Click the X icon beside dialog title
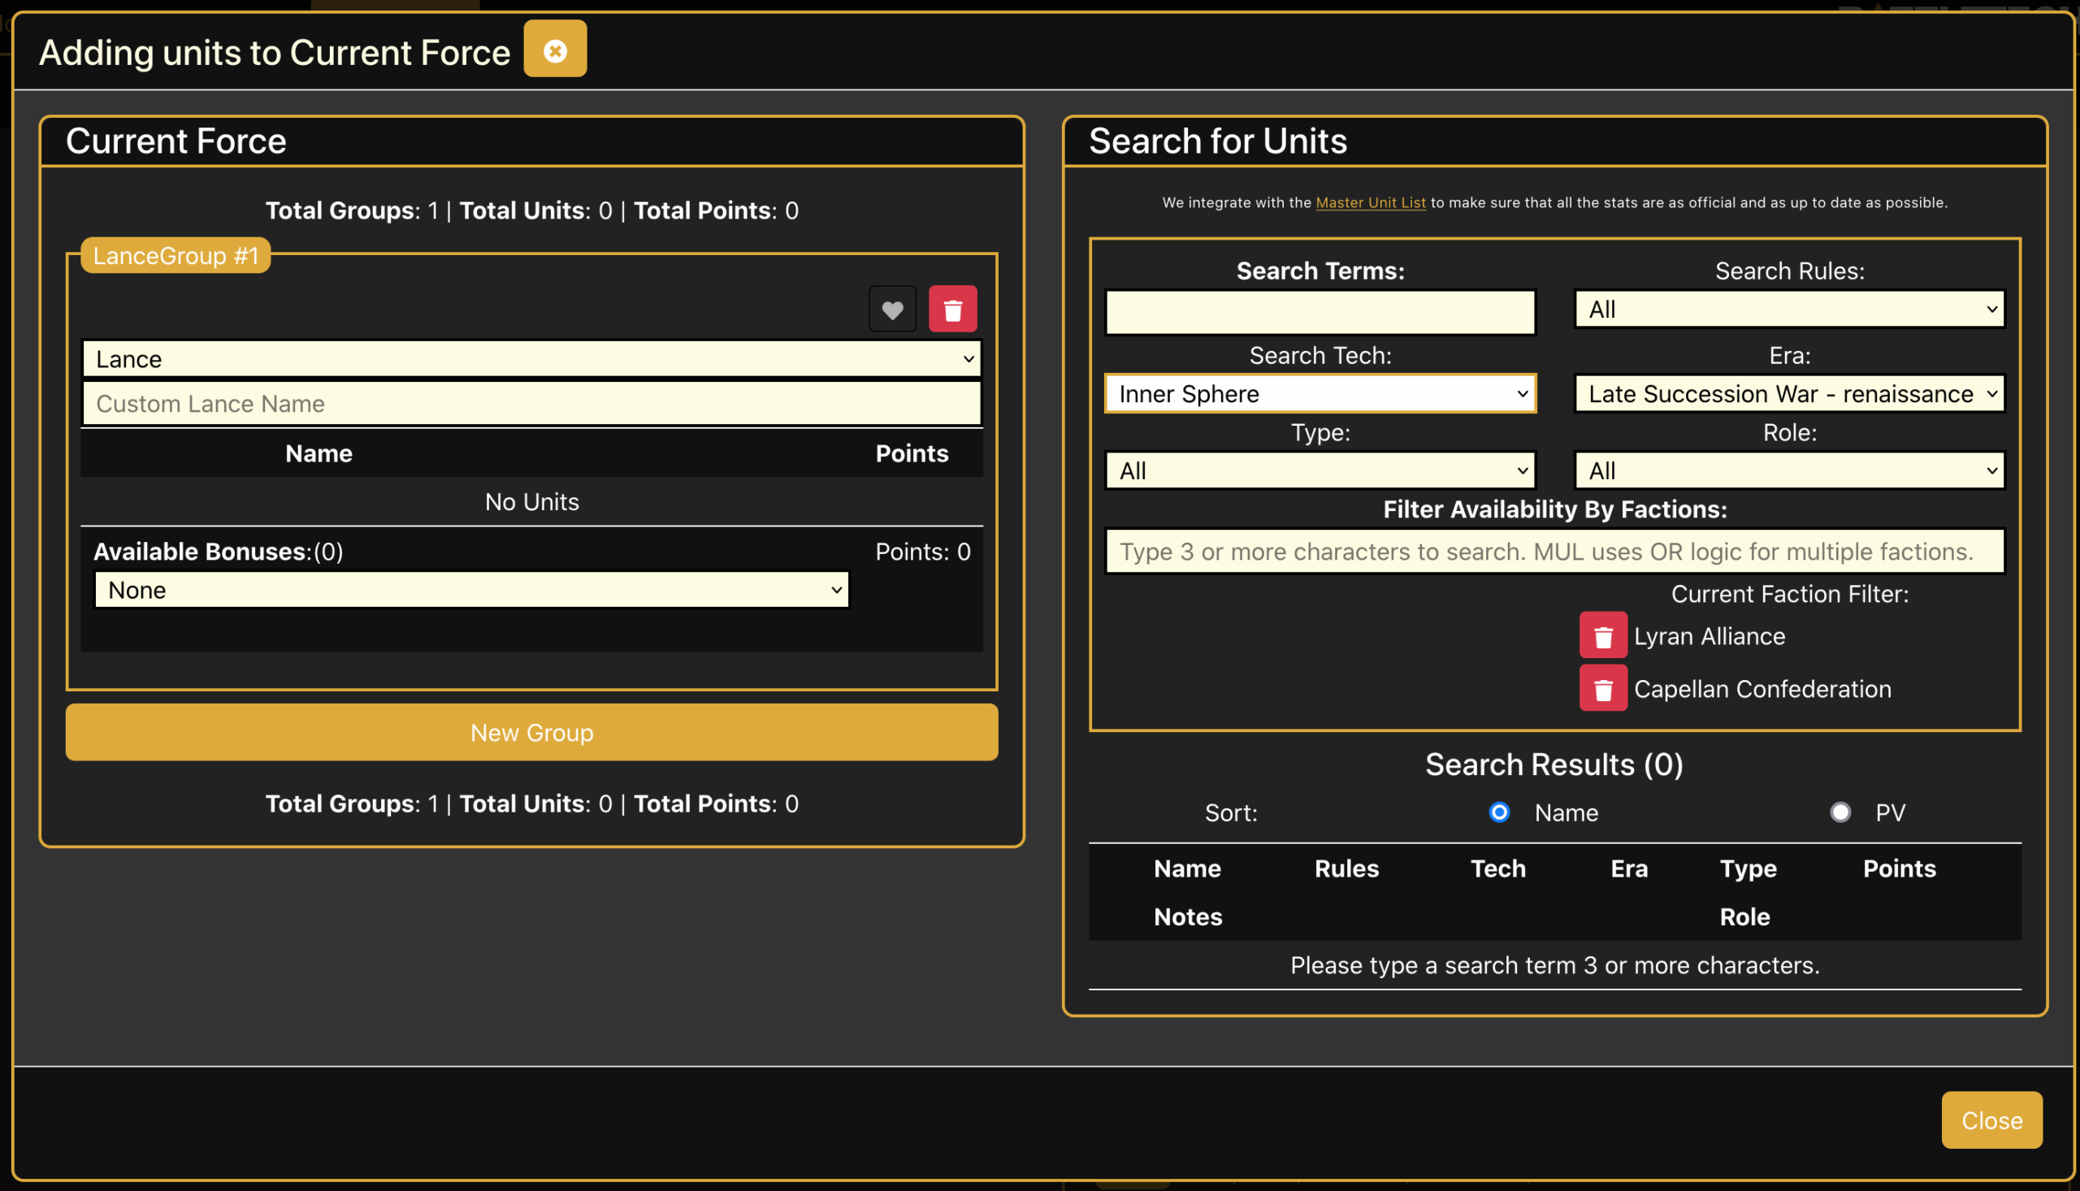This screenshot has width=2080, height=1191. [x=555, y=50]
